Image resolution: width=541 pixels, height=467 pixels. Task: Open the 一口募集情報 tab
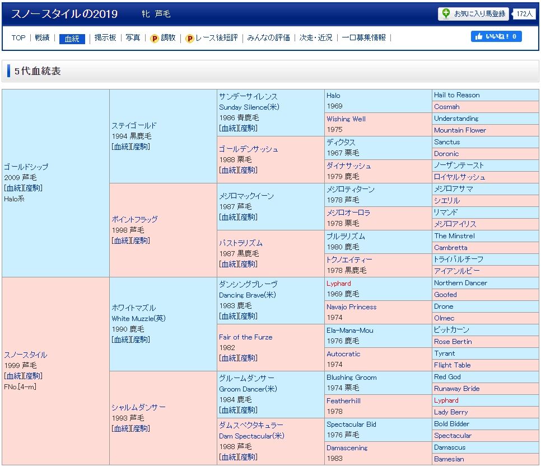click(x=363, y=37)
